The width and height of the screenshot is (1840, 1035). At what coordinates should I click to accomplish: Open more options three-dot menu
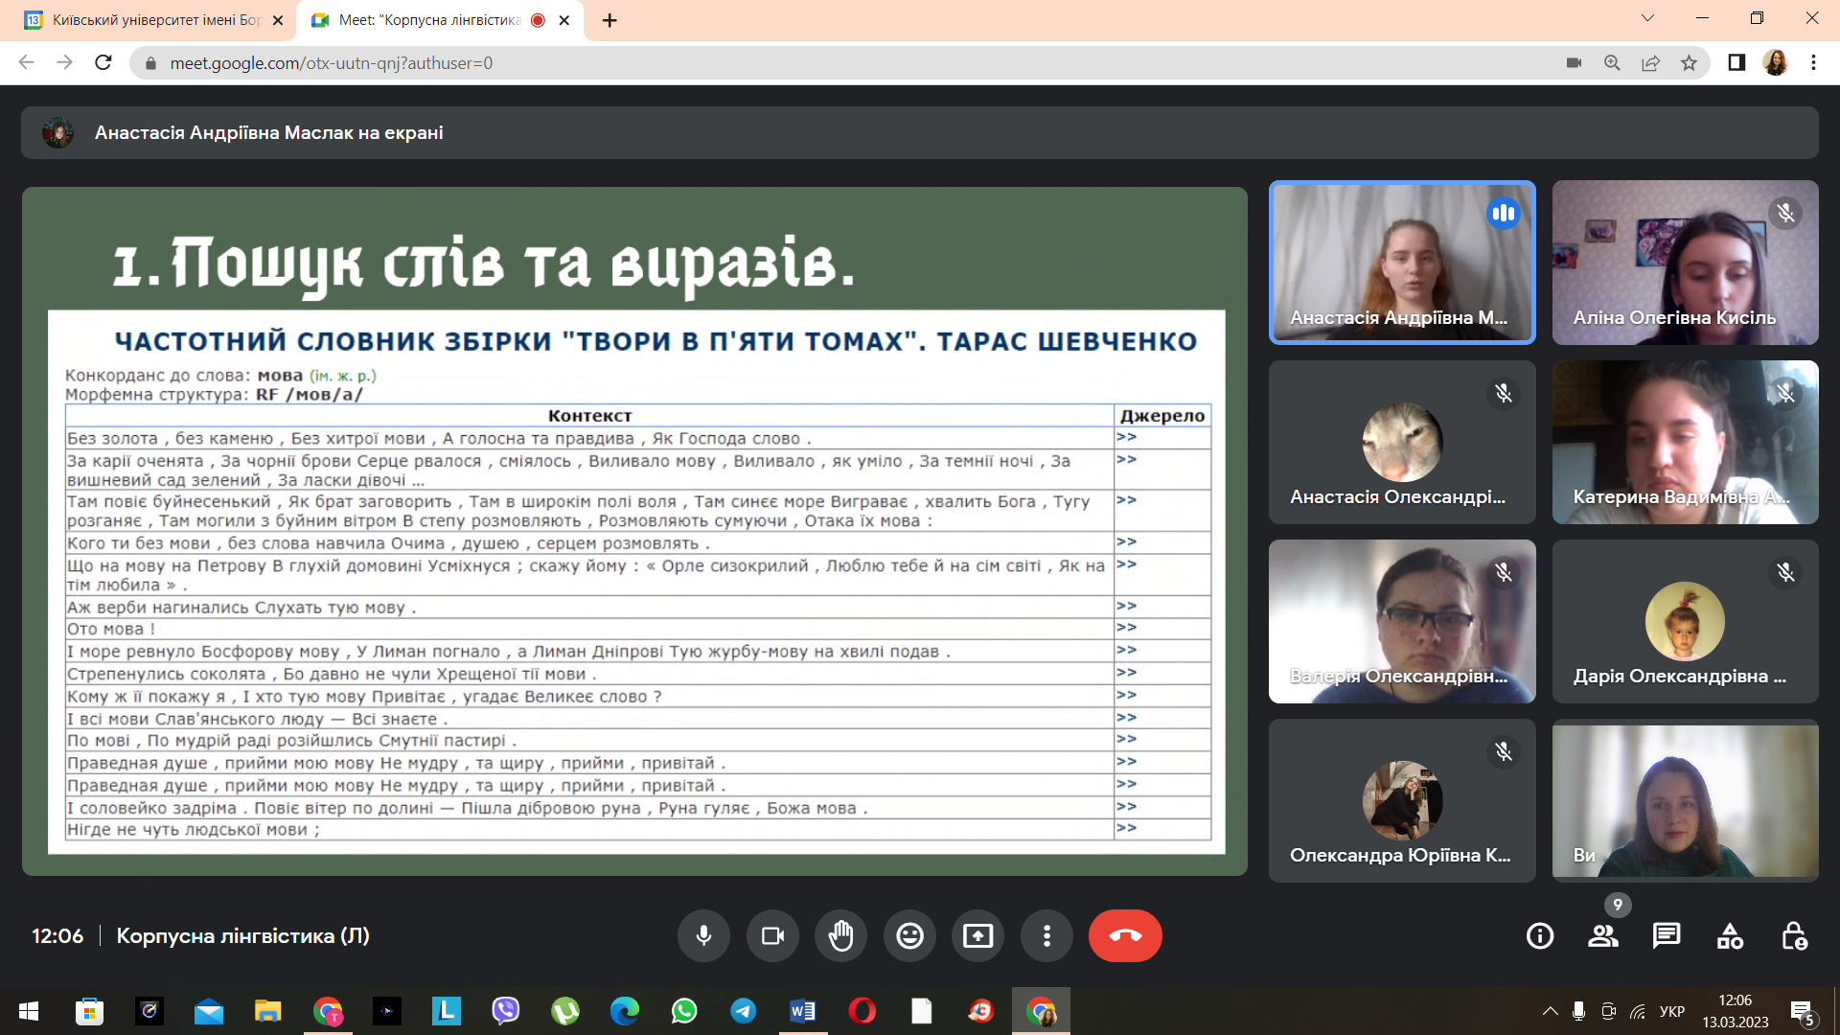click(1046, 935)
